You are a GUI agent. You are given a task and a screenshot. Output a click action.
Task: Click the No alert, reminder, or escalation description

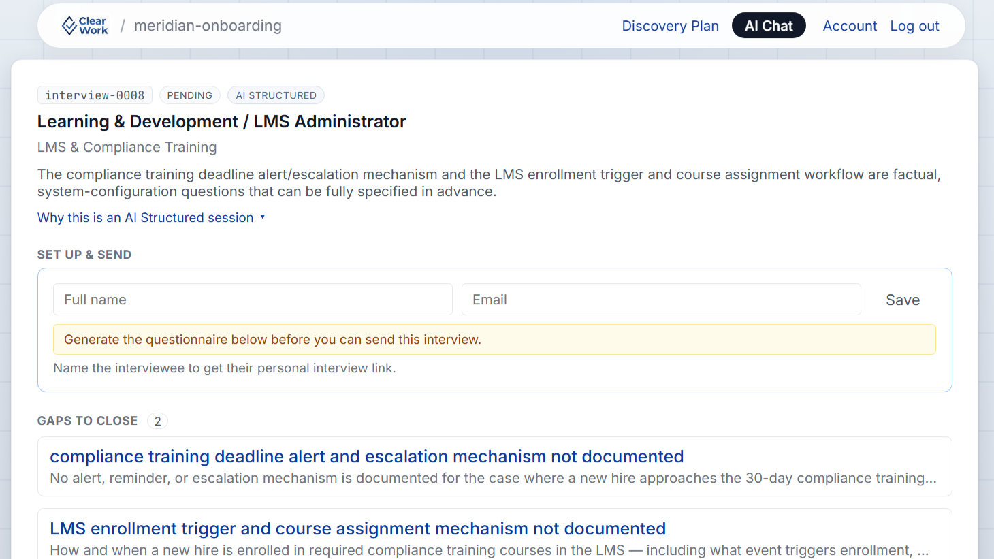(x=494, y=478)
